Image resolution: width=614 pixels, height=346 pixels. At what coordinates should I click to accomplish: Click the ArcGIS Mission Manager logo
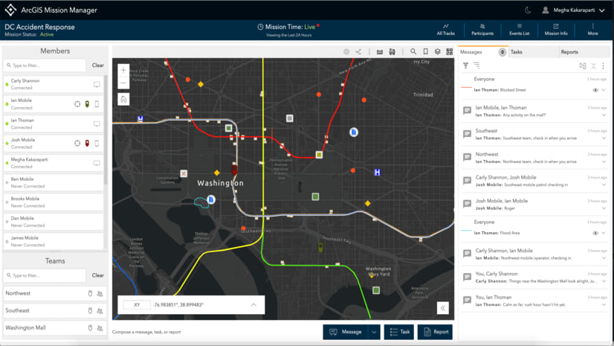(10, 10)
